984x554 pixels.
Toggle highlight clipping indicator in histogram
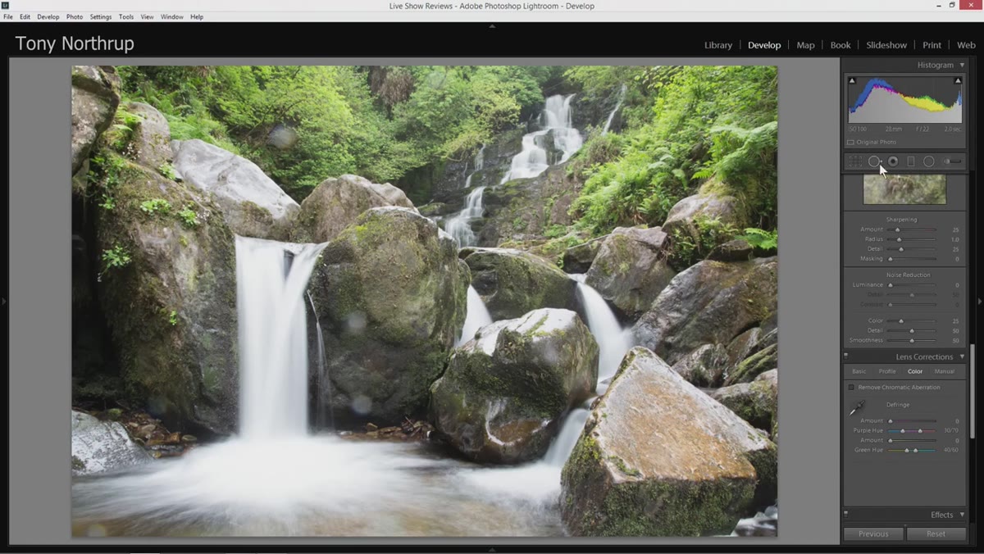(x=957, y=80)
